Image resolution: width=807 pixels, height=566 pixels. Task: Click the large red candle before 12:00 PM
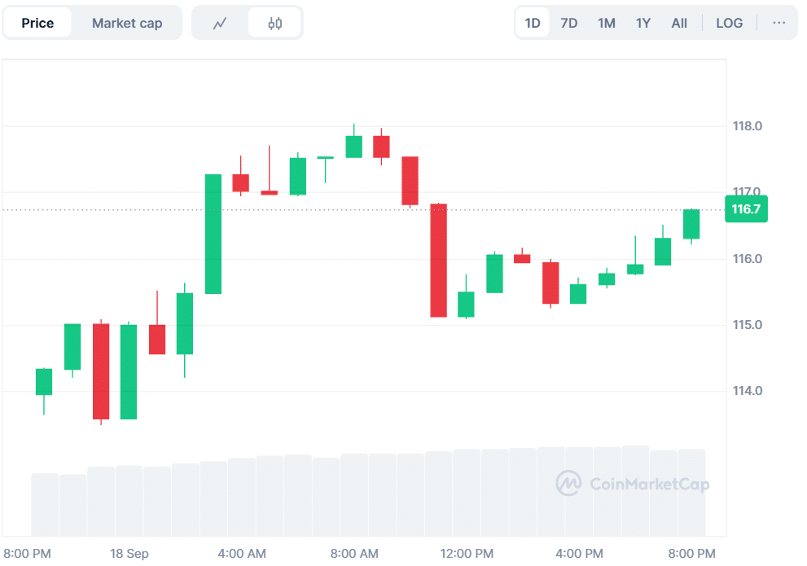[438, 260]
